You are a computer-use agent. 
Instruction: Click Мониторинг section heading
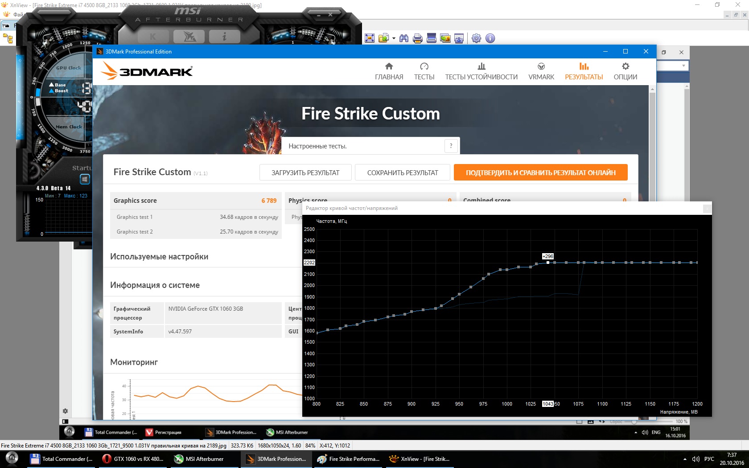click(134, 362)
